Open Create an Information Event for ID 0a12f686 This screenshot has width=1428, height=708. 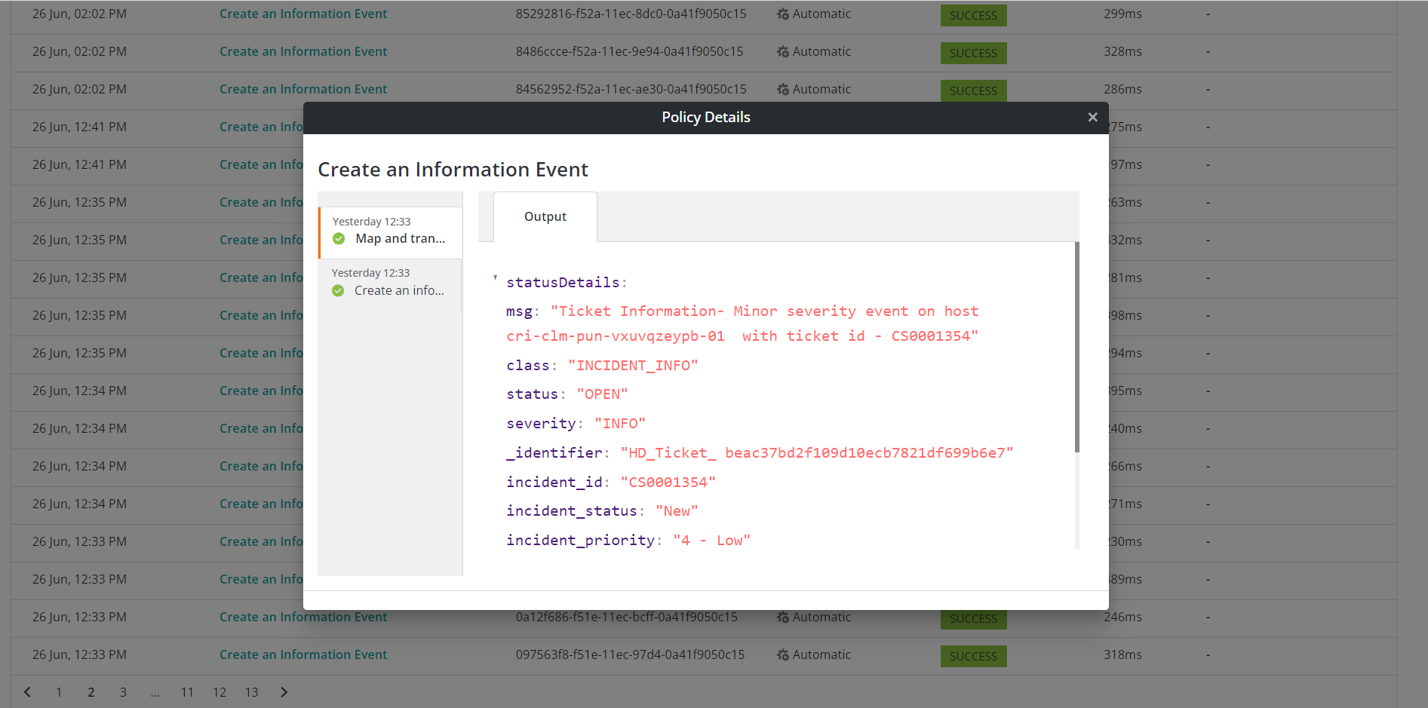pos(303,617)
